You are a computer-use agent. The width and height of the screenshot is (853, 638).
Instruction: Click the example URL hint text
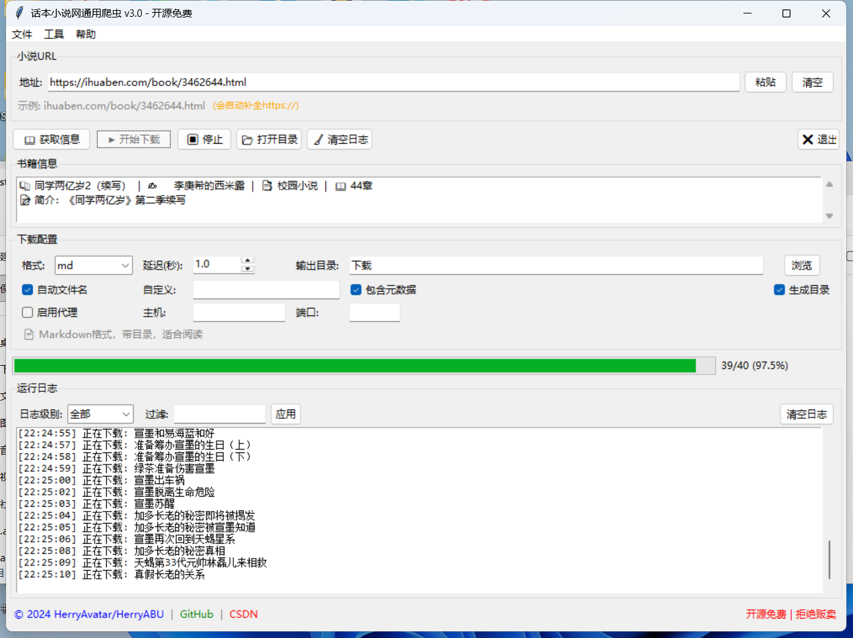click(112, 106)
